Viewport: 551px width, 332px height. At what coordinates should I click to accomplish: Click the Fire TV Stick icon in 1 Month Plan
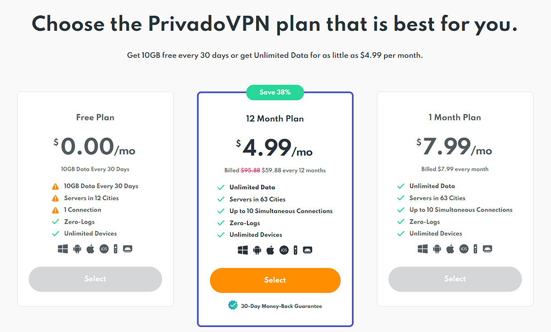[x=475, y=249]
